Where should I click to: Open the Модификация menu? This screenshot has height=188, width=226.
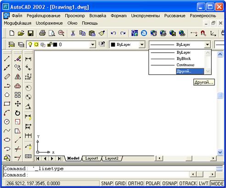(17, 23)
